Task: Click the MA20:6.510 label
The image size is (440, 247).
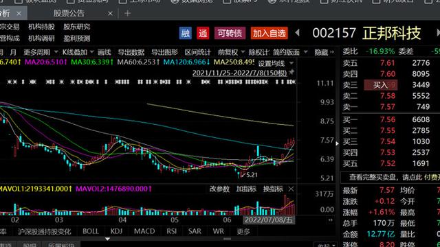Action: coord(46,62)
